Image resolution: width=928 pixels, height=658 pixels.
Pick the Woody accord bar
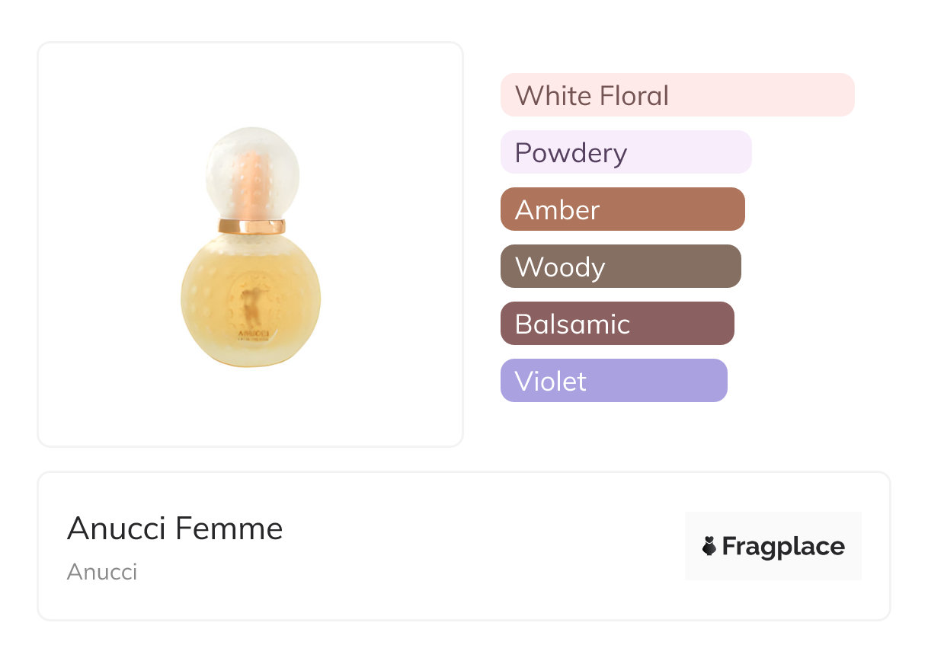[620, 267]
